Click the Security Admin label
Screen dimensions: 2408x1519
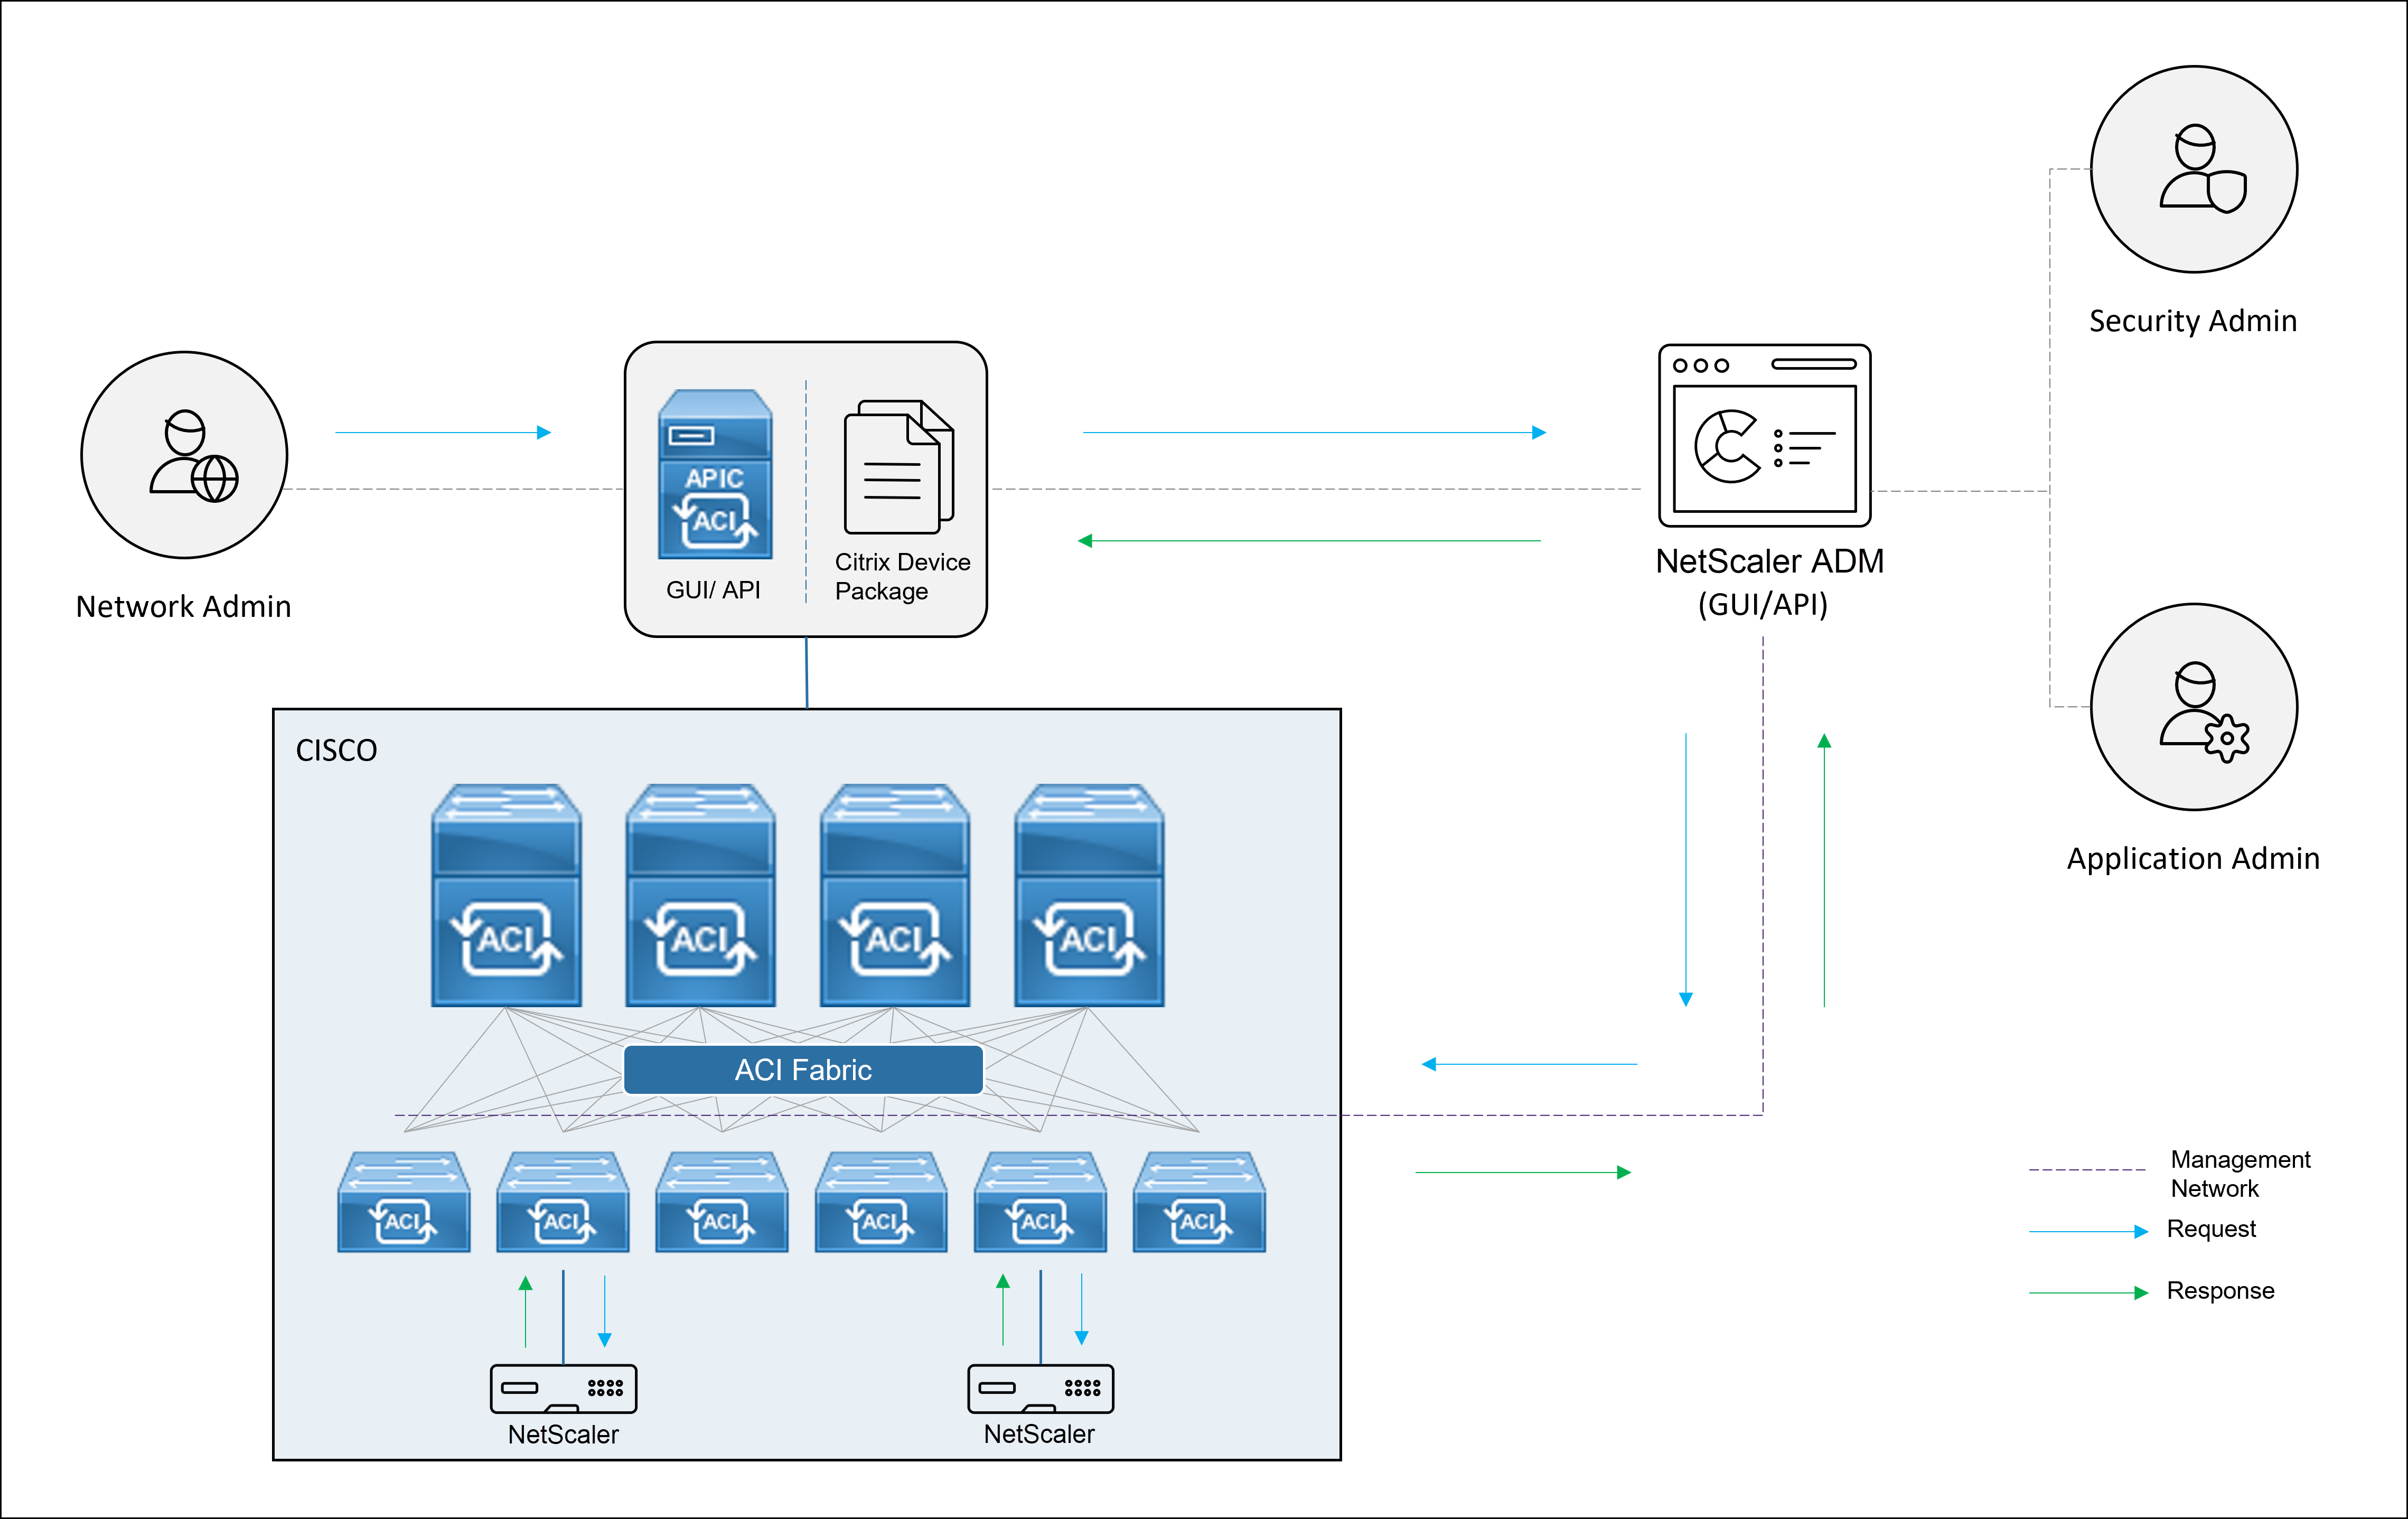[2193, 321]
